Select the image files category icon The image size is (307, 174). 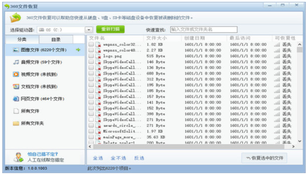click(16, 50)
